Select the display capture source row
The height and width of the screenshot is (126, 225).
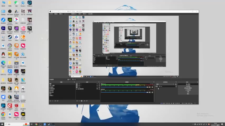pos(88,89)
